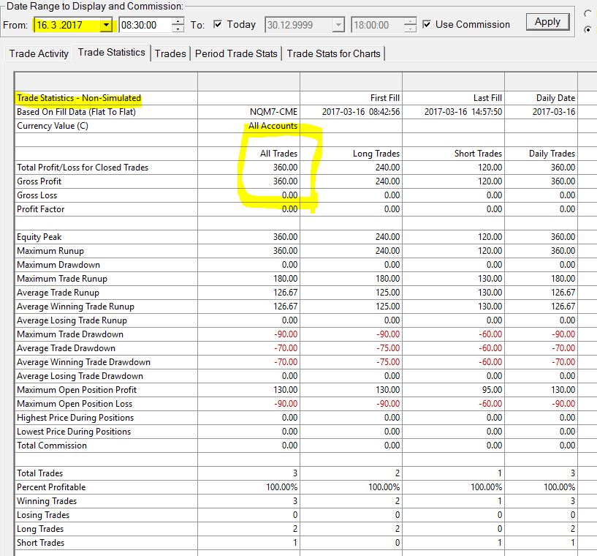Increase To time with up spinner
597x556 pixels.
(410, 21)
